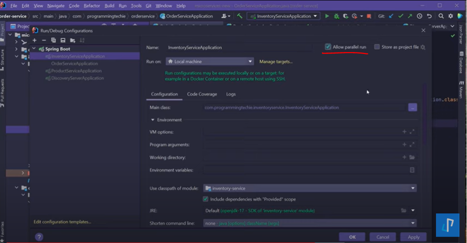Browse working directory folder icon
This screenshot has height=243, width=467.
412,157
